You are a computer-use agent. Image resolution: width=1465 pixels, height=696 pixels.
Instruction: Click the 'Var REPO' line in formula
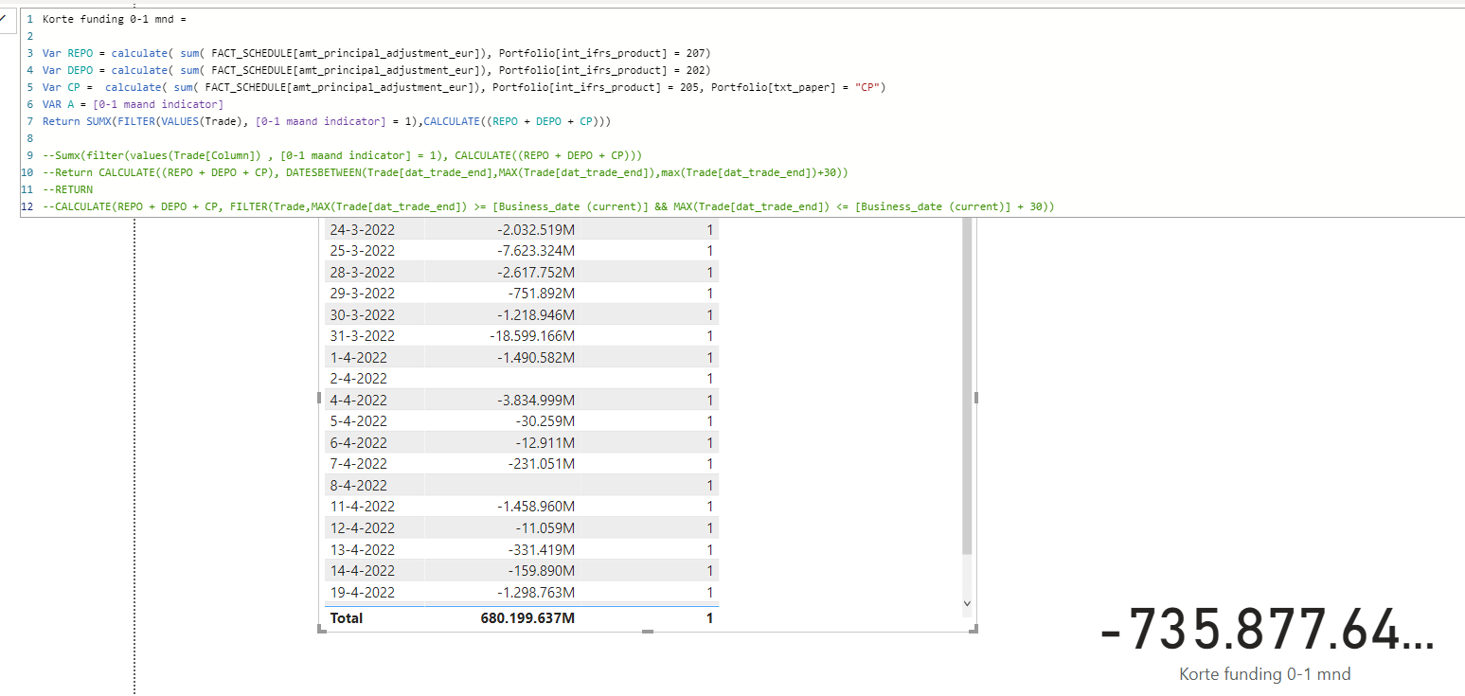click(x=376, y=53)
